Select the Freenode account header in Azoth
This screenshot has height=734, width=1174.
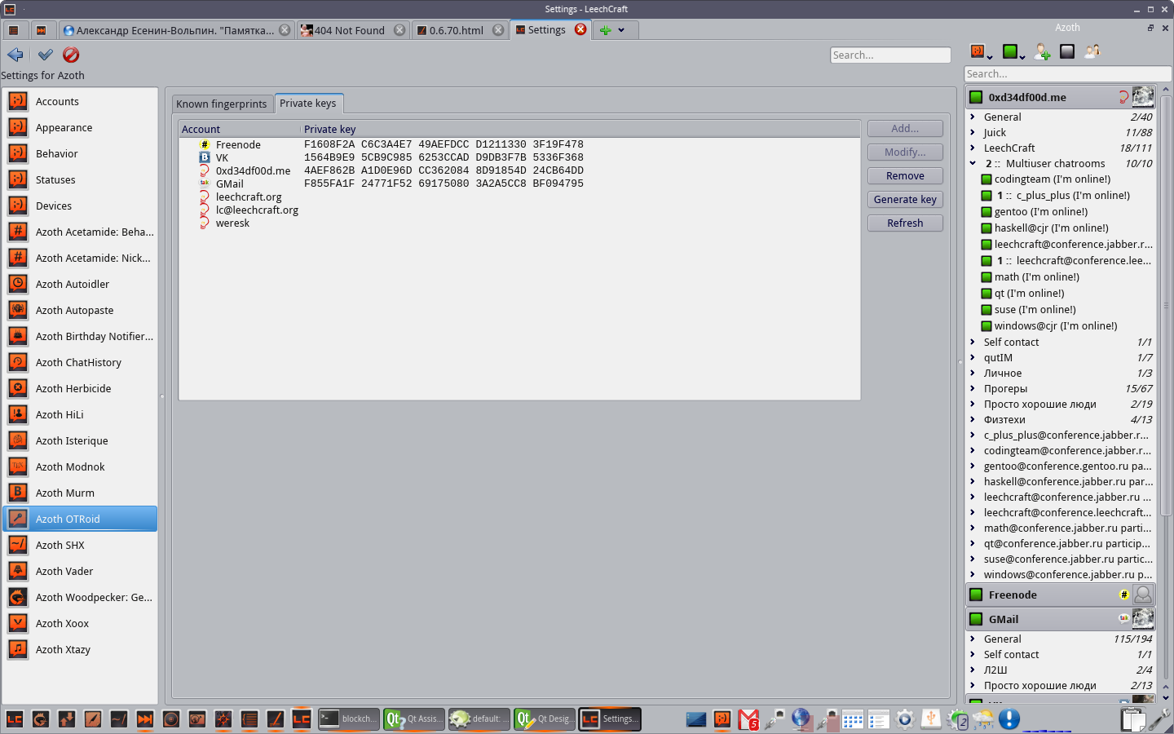(1061, 595)
